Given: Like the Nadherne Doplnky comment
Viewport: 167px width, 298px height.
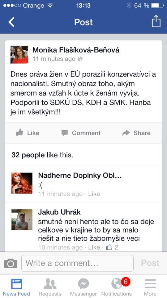Looking at the screenshot, I should pyautogui.click(x=94, y=194).
